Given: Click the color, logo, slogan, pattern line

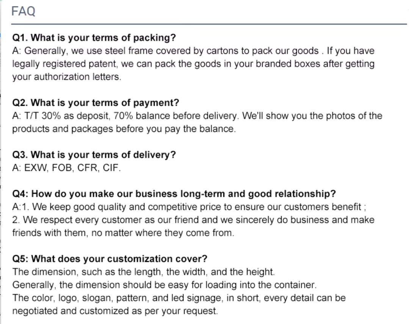Looking at the screenshot, I should click(x=179, y=298).
